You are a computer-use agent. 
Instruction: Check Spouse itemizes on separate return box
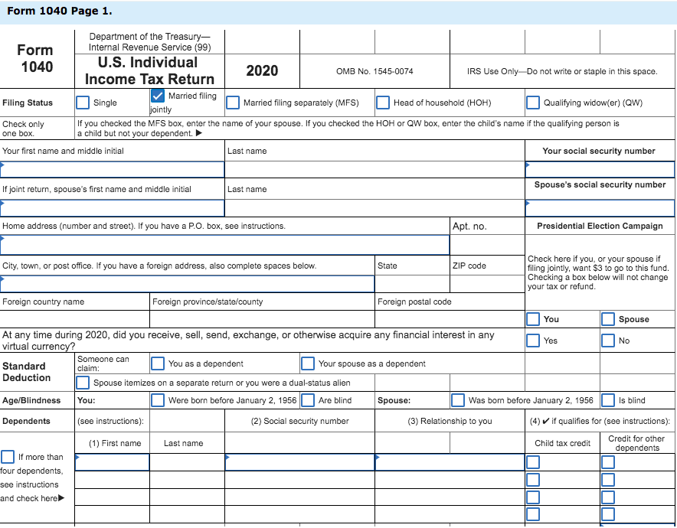click(x=83, y=383)
